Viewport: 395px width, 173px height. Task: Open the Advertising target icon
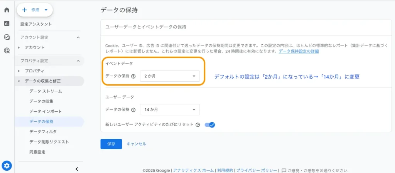tap(7, 50)
